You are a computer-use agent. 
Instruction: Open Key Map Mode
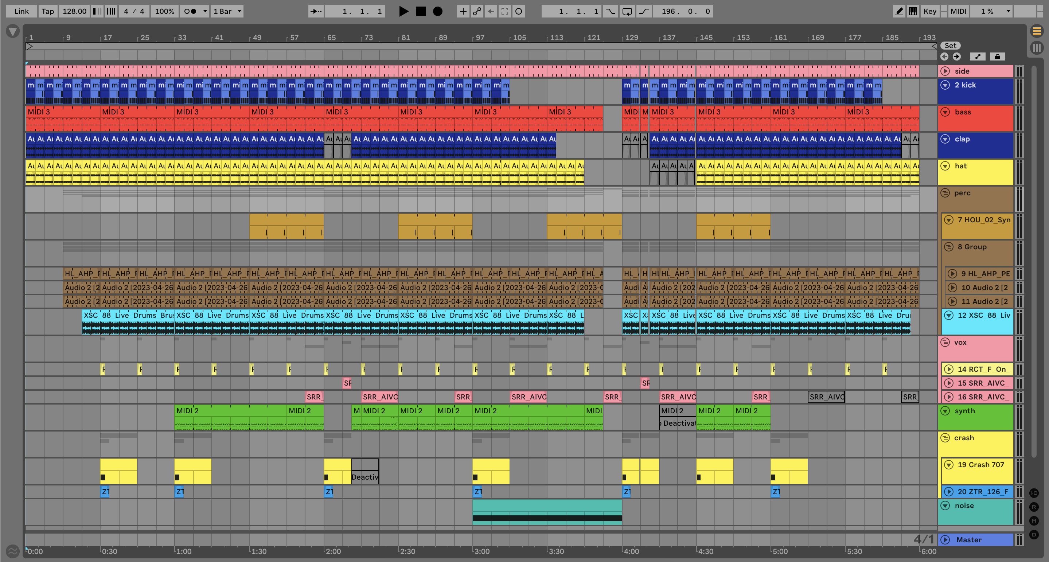point(930,11)
